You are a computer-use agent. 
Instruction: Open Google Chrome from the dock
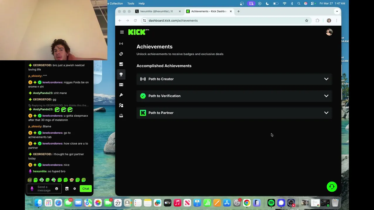(247, 203)
